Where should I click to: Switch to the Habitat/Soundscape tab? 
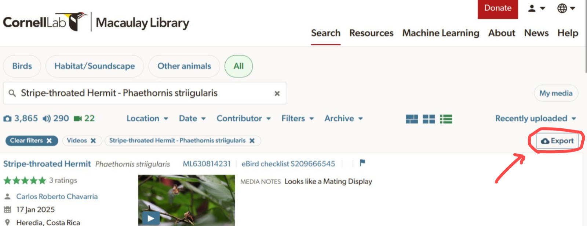point(94,66)
